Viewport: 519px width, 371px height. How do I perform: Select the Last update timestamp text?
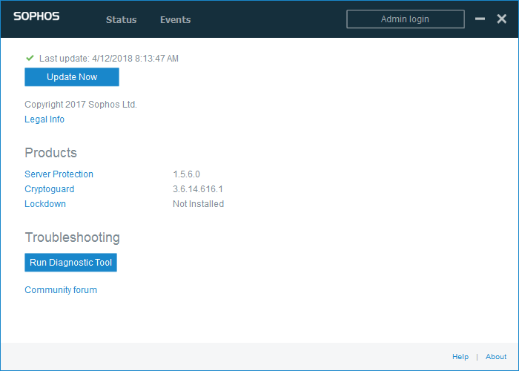[x=109, y=59]
